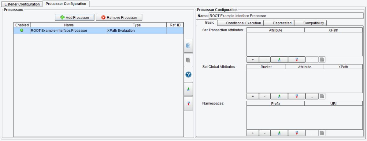Image resolution: width=367 pixels, height=141 pixels.
Task: Move Global Attributes row down
Action: coord(296,96)
